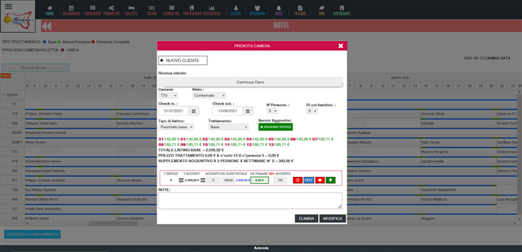
Task: Open Villette section
Action: 132,10
